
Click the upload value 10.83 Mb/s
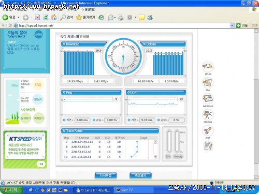point(146,81)
